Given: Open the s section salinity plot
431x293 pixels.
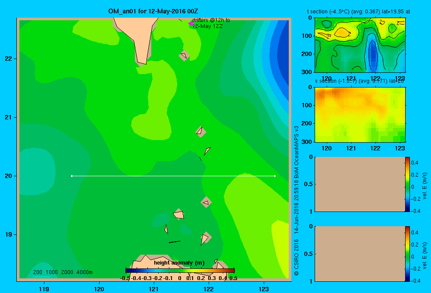Looking at the screenshot, I should click(x=360, y=115).
